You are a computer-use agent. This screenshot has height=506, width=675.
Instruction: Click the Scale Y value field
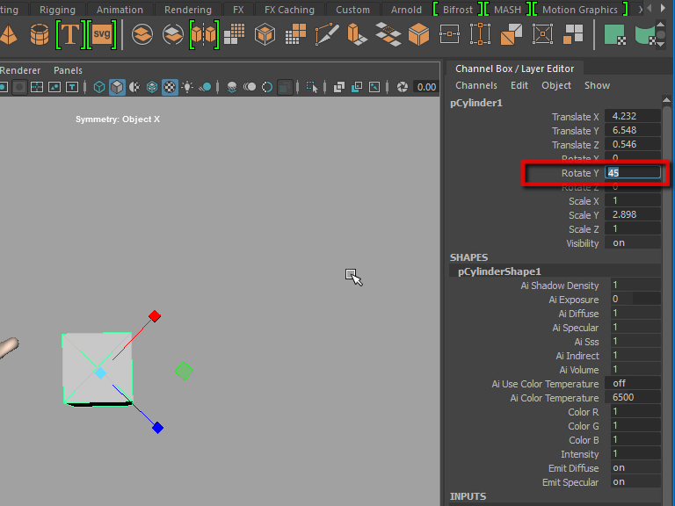point(633,215)
